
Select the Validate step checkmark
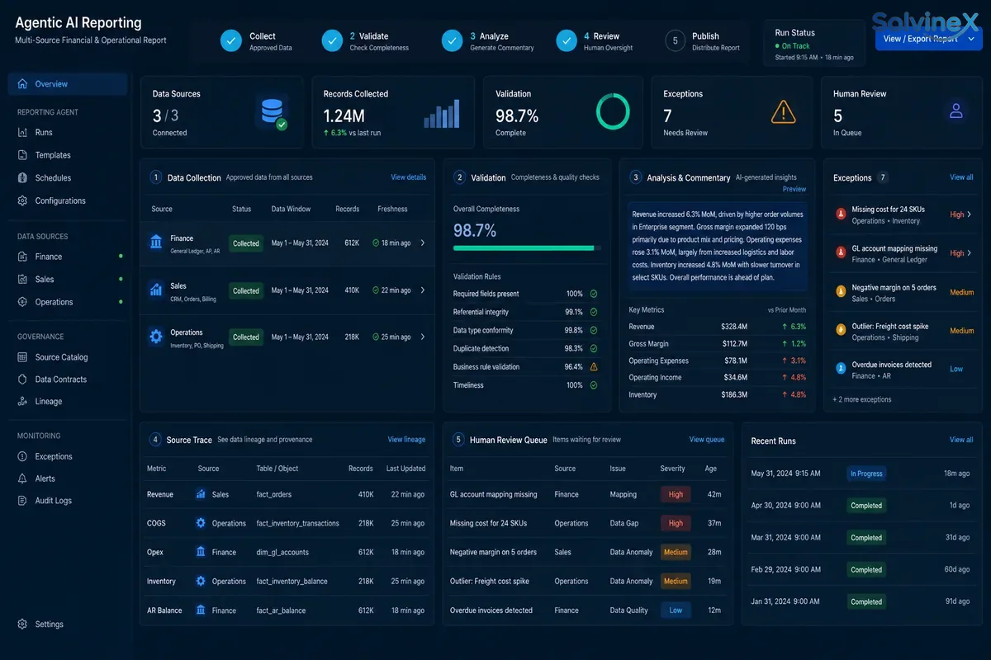click(332, 40)
